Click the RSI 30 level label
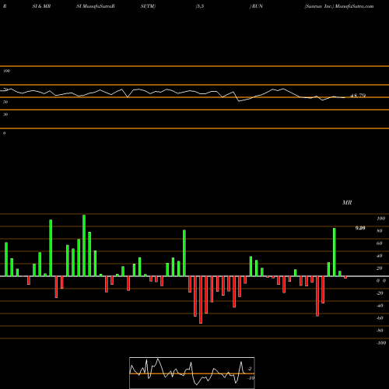The width and height of the screenshot is (389, 389). (x=5, y=114)
